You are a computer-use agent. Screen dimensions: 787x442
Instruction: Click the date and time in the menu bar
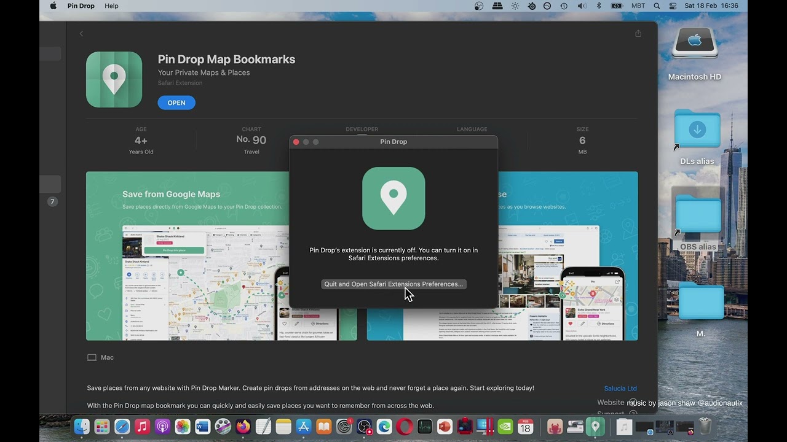coord(711,6)
